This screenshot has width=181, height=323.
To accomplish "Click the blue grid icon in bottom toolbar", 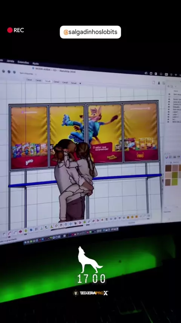I will pos(31,230).
